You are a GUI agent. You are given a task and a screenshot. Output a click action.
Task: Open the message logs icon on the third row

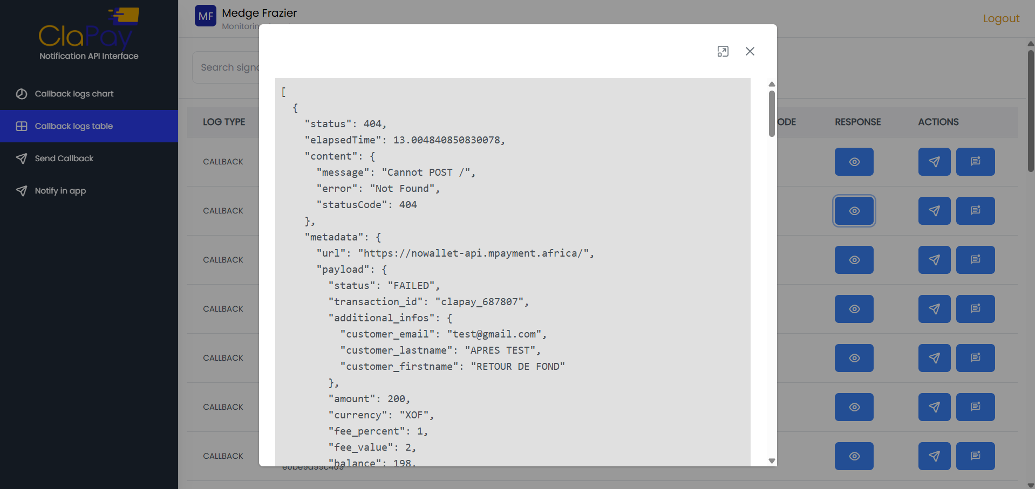coord(975,259)
